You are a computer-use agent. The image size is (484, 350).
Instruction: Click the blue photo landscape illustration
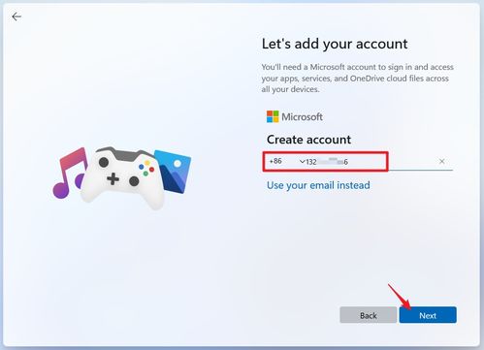(x=173, y=172)
